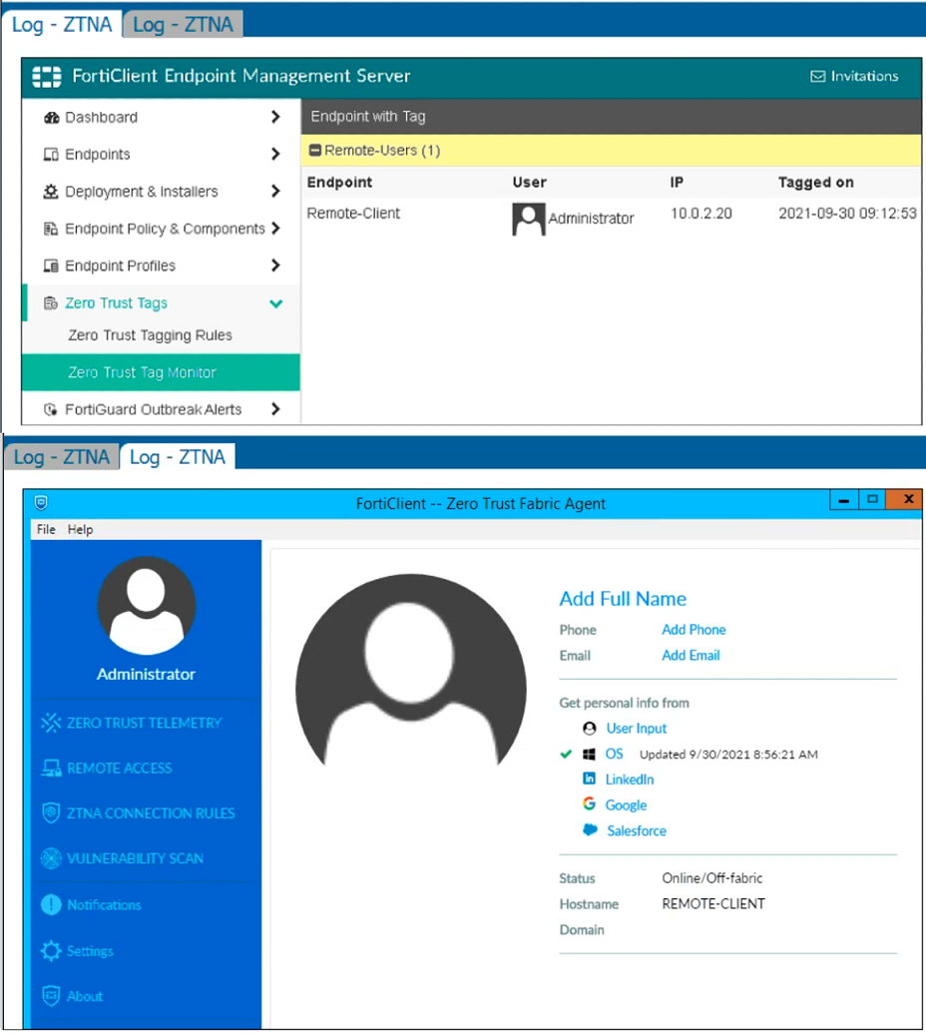
Task: Click the Endpoint column header
Action: tap(339, 183)
